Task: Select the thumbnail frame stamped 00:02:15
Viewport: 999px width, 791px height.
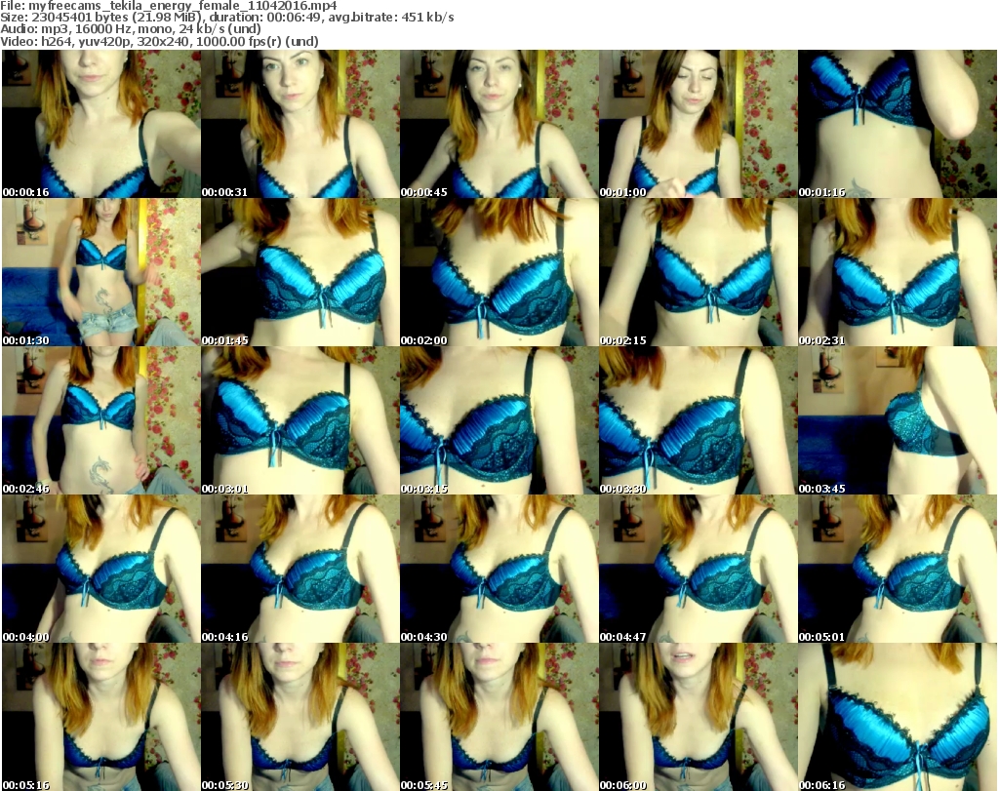Action: click(x=699, y=272)
